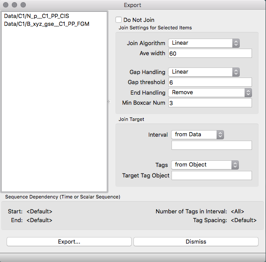This screenshot has width=266, height=262.
Task: Click the Ave width input field
Action: point(210,53)
